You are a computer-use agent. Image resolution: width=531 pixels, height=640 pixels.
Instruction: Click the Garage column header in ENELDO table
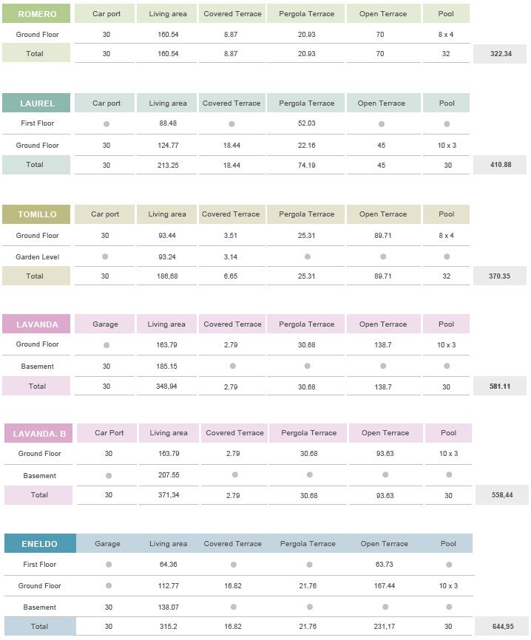click(107, 544)
